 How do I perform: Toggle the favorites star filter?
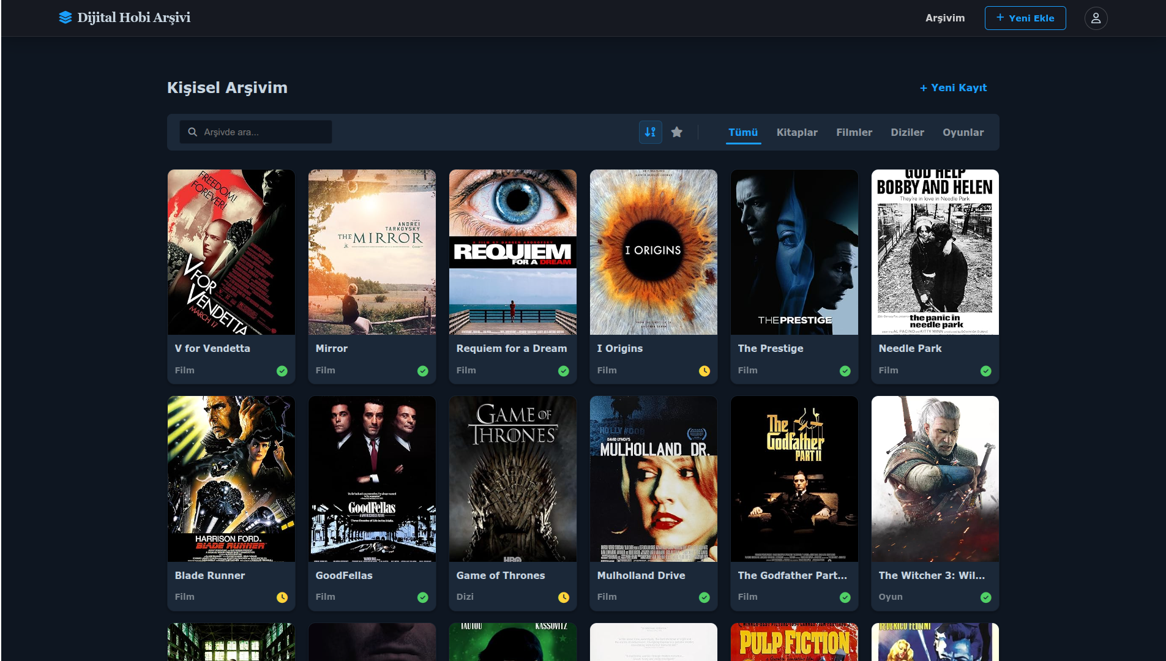(676, 132)
